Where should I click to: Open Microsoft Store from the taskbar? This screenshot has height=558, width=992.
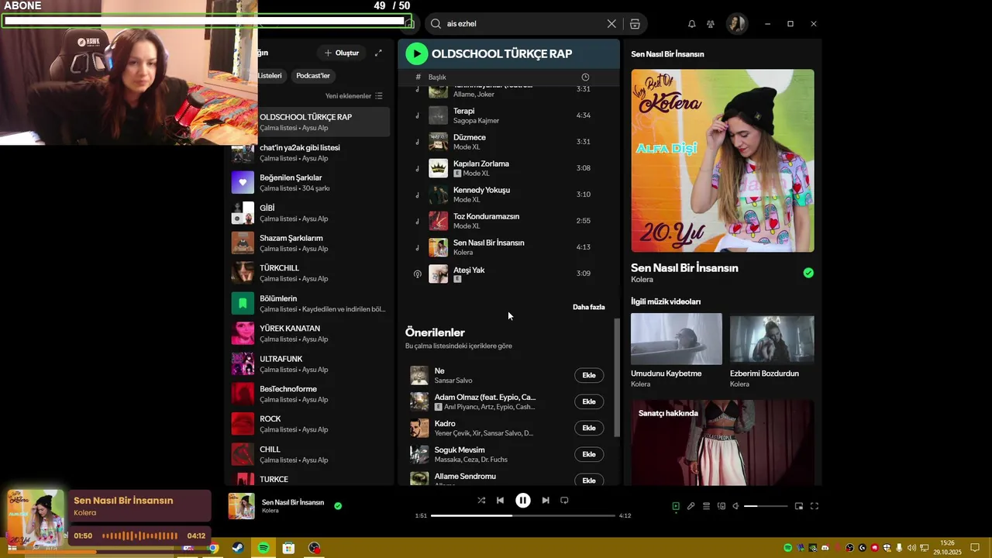[288, 548]
